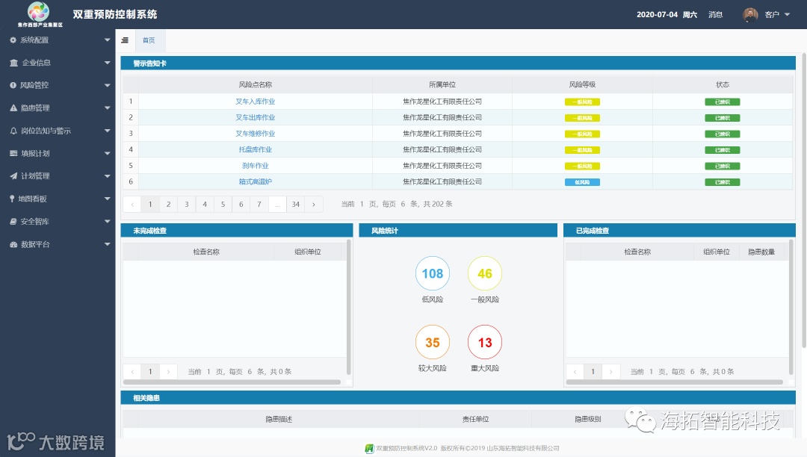This screenshot has width=807, height=457.
Task: Click next page arrow in 已完成检查
Action: tap(611, 371)
